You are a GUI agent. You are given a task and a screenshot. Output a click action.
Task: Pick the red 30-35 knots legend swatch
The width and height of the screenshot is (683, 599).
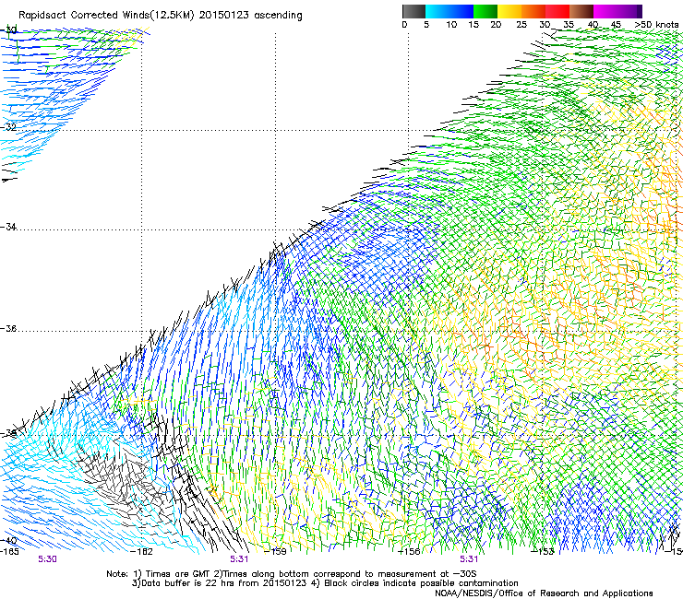pyautogui.click(x=557, y=11)
